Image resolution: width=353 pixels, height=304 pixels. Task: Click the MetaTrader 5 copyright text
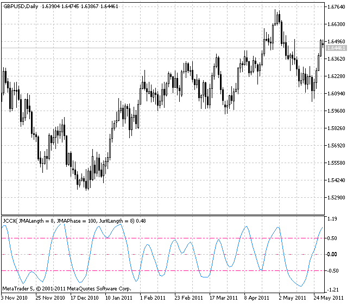tap(67, 288)
